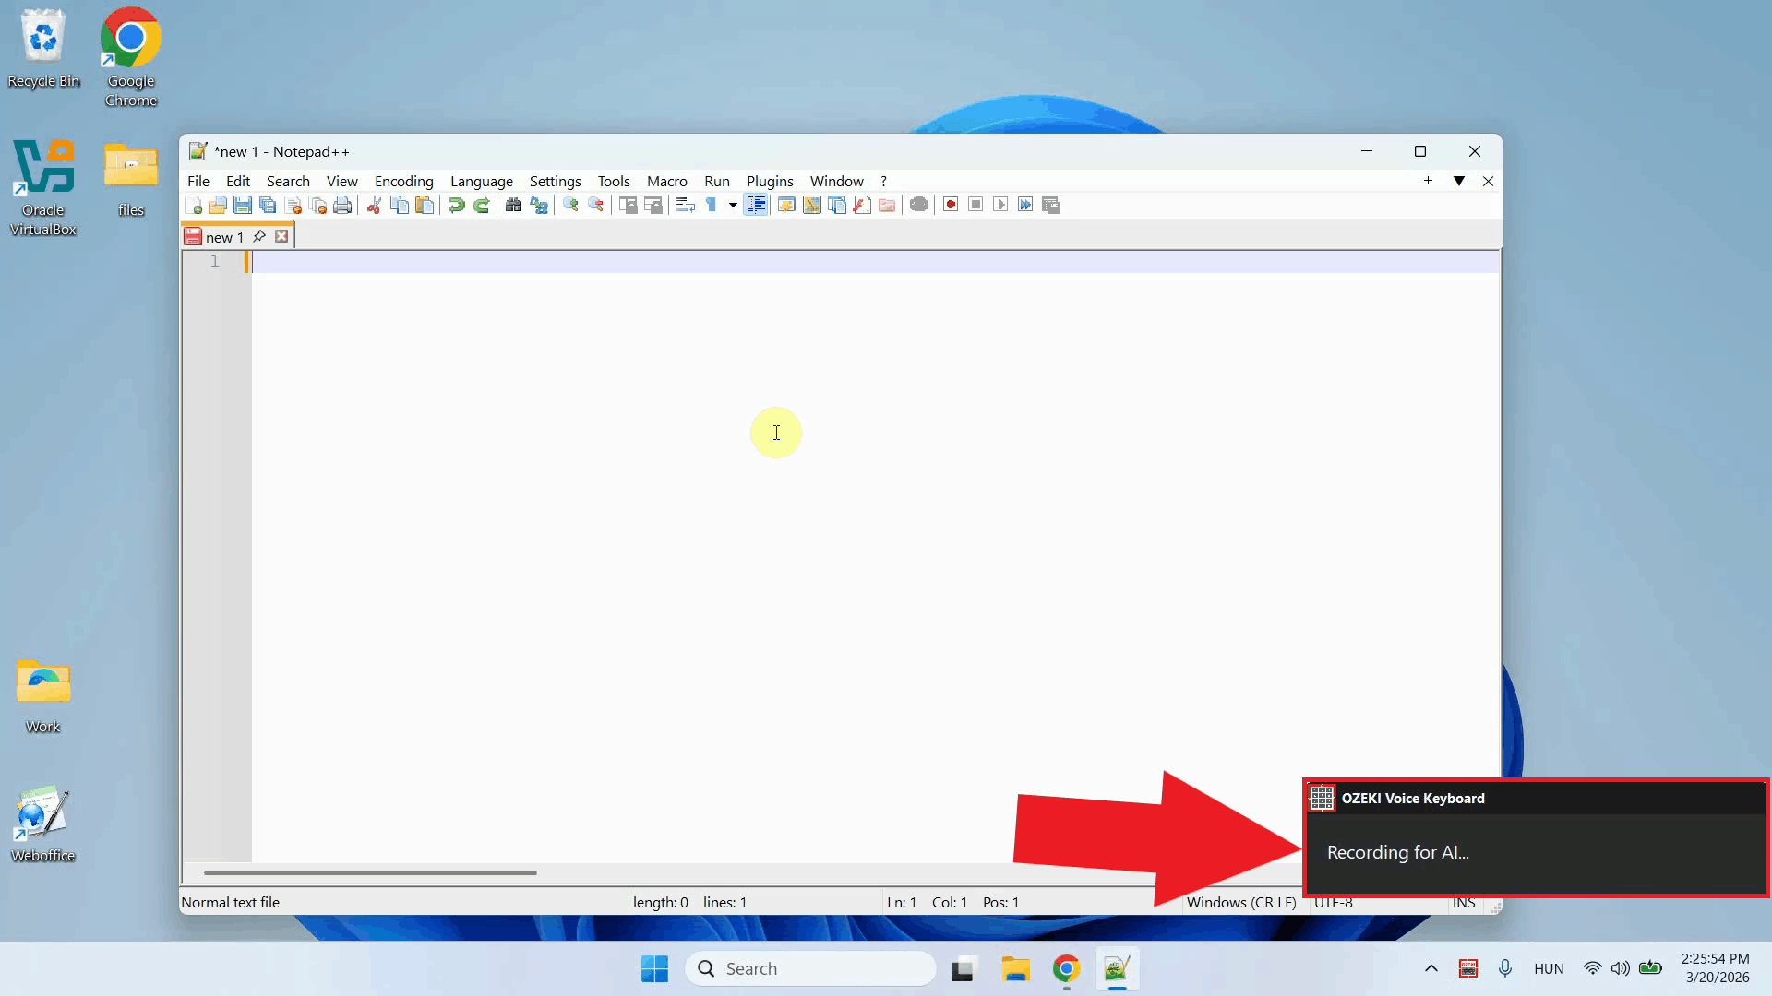Open the tab list triangle dropdown

1459,181
